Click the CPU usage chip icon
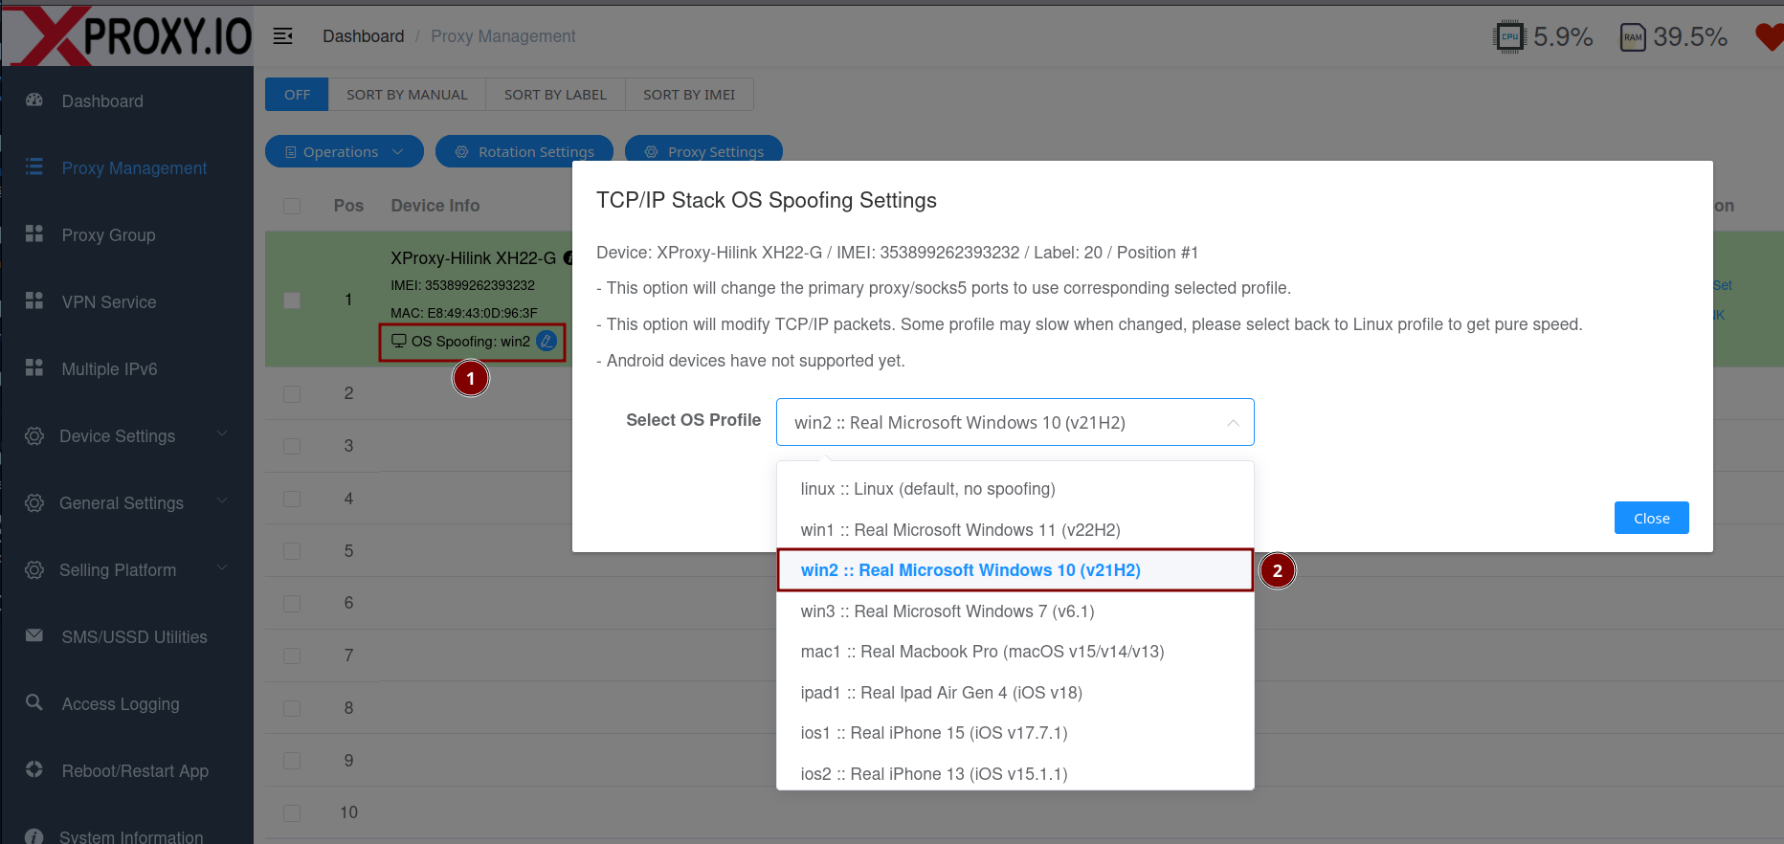Image resolution: width=1784 pixels, height=844 pixels. (1509, 37)
